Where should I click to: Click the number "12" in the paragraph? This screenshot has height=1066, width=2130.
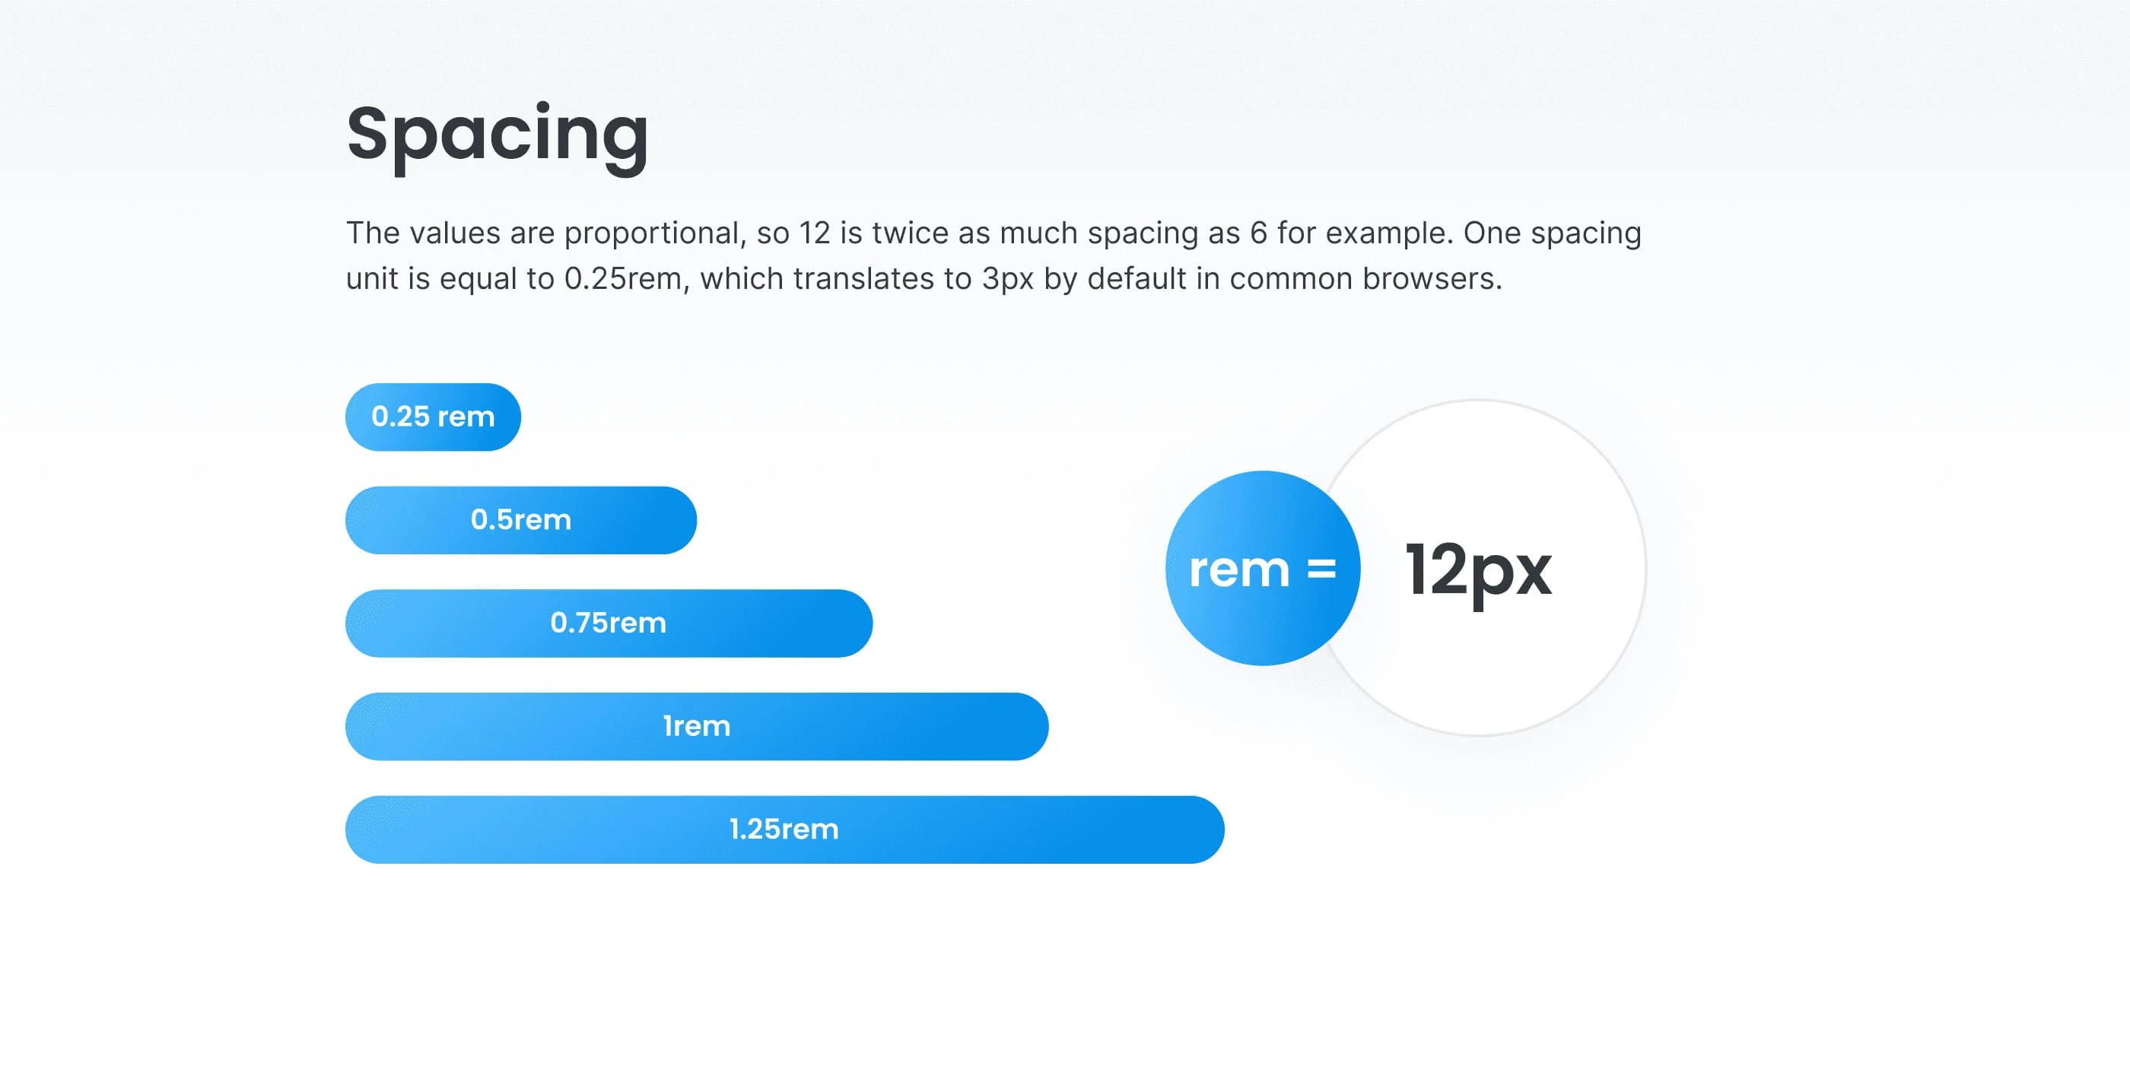(815, 233)
